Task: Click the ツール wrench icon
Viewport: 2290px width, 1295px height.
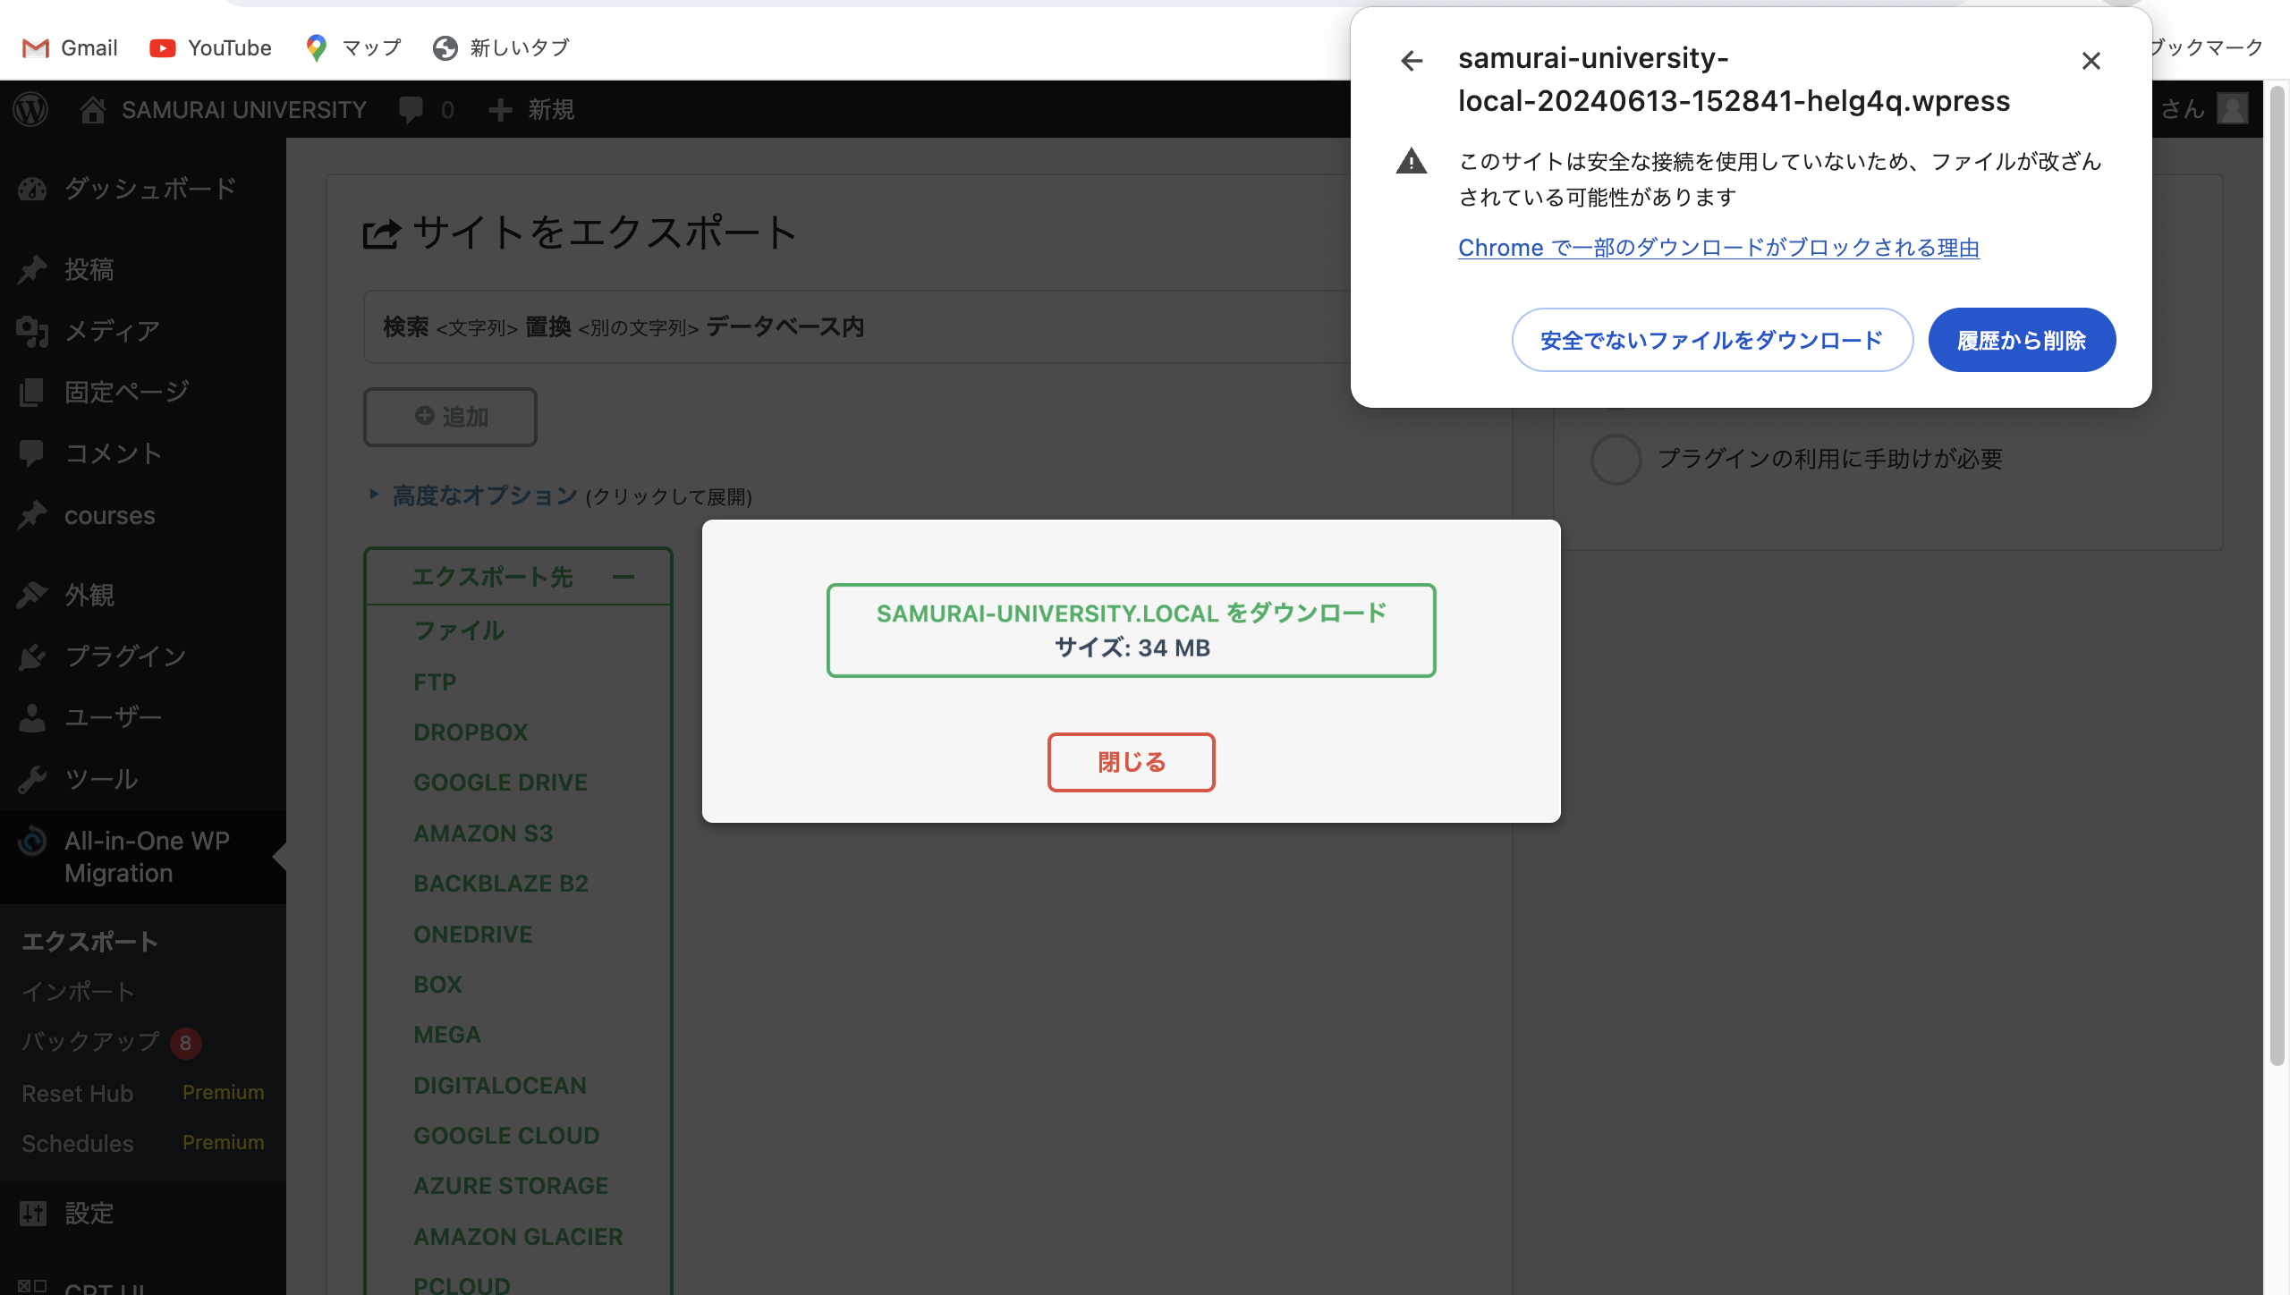Action: tap(32, 779)
